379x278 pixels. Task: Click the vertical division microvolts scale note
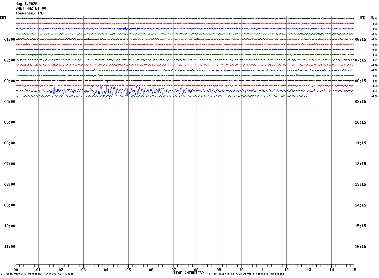pos(40,274)
